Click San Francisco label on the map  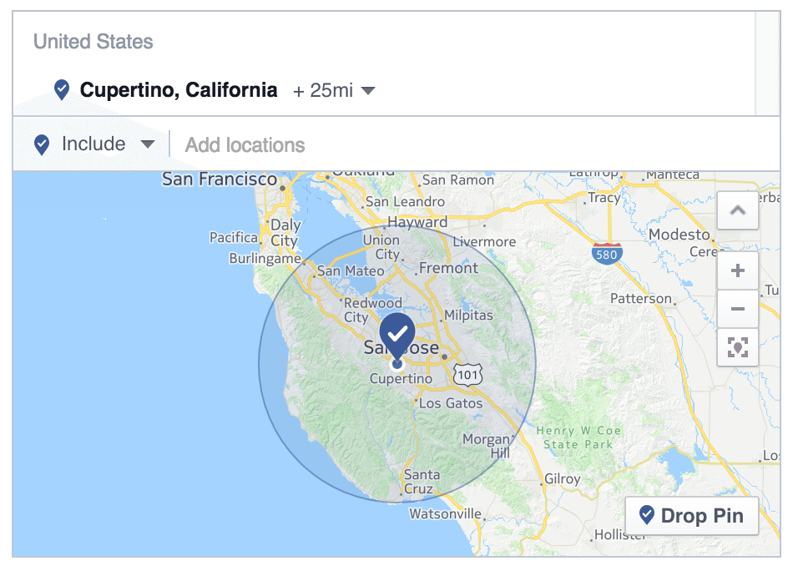[220, 179]
